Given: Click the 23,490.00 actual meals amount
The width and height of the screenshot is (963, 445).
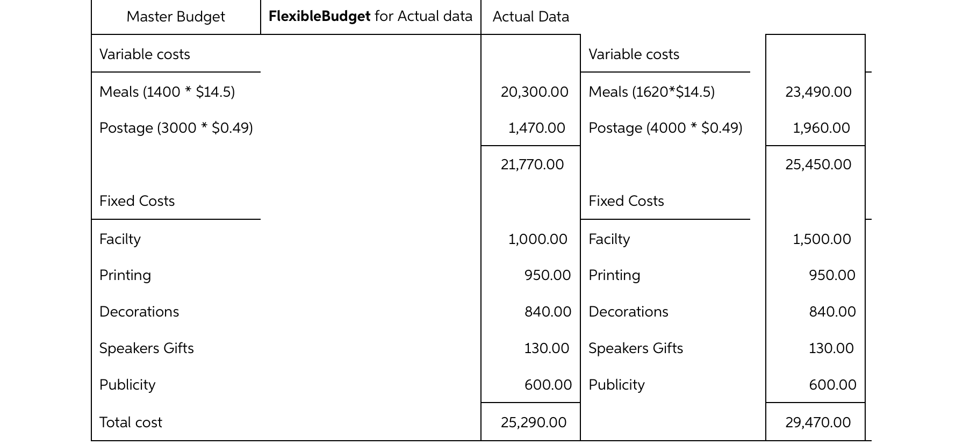Looking at the screenshot, I should (818, 92).
